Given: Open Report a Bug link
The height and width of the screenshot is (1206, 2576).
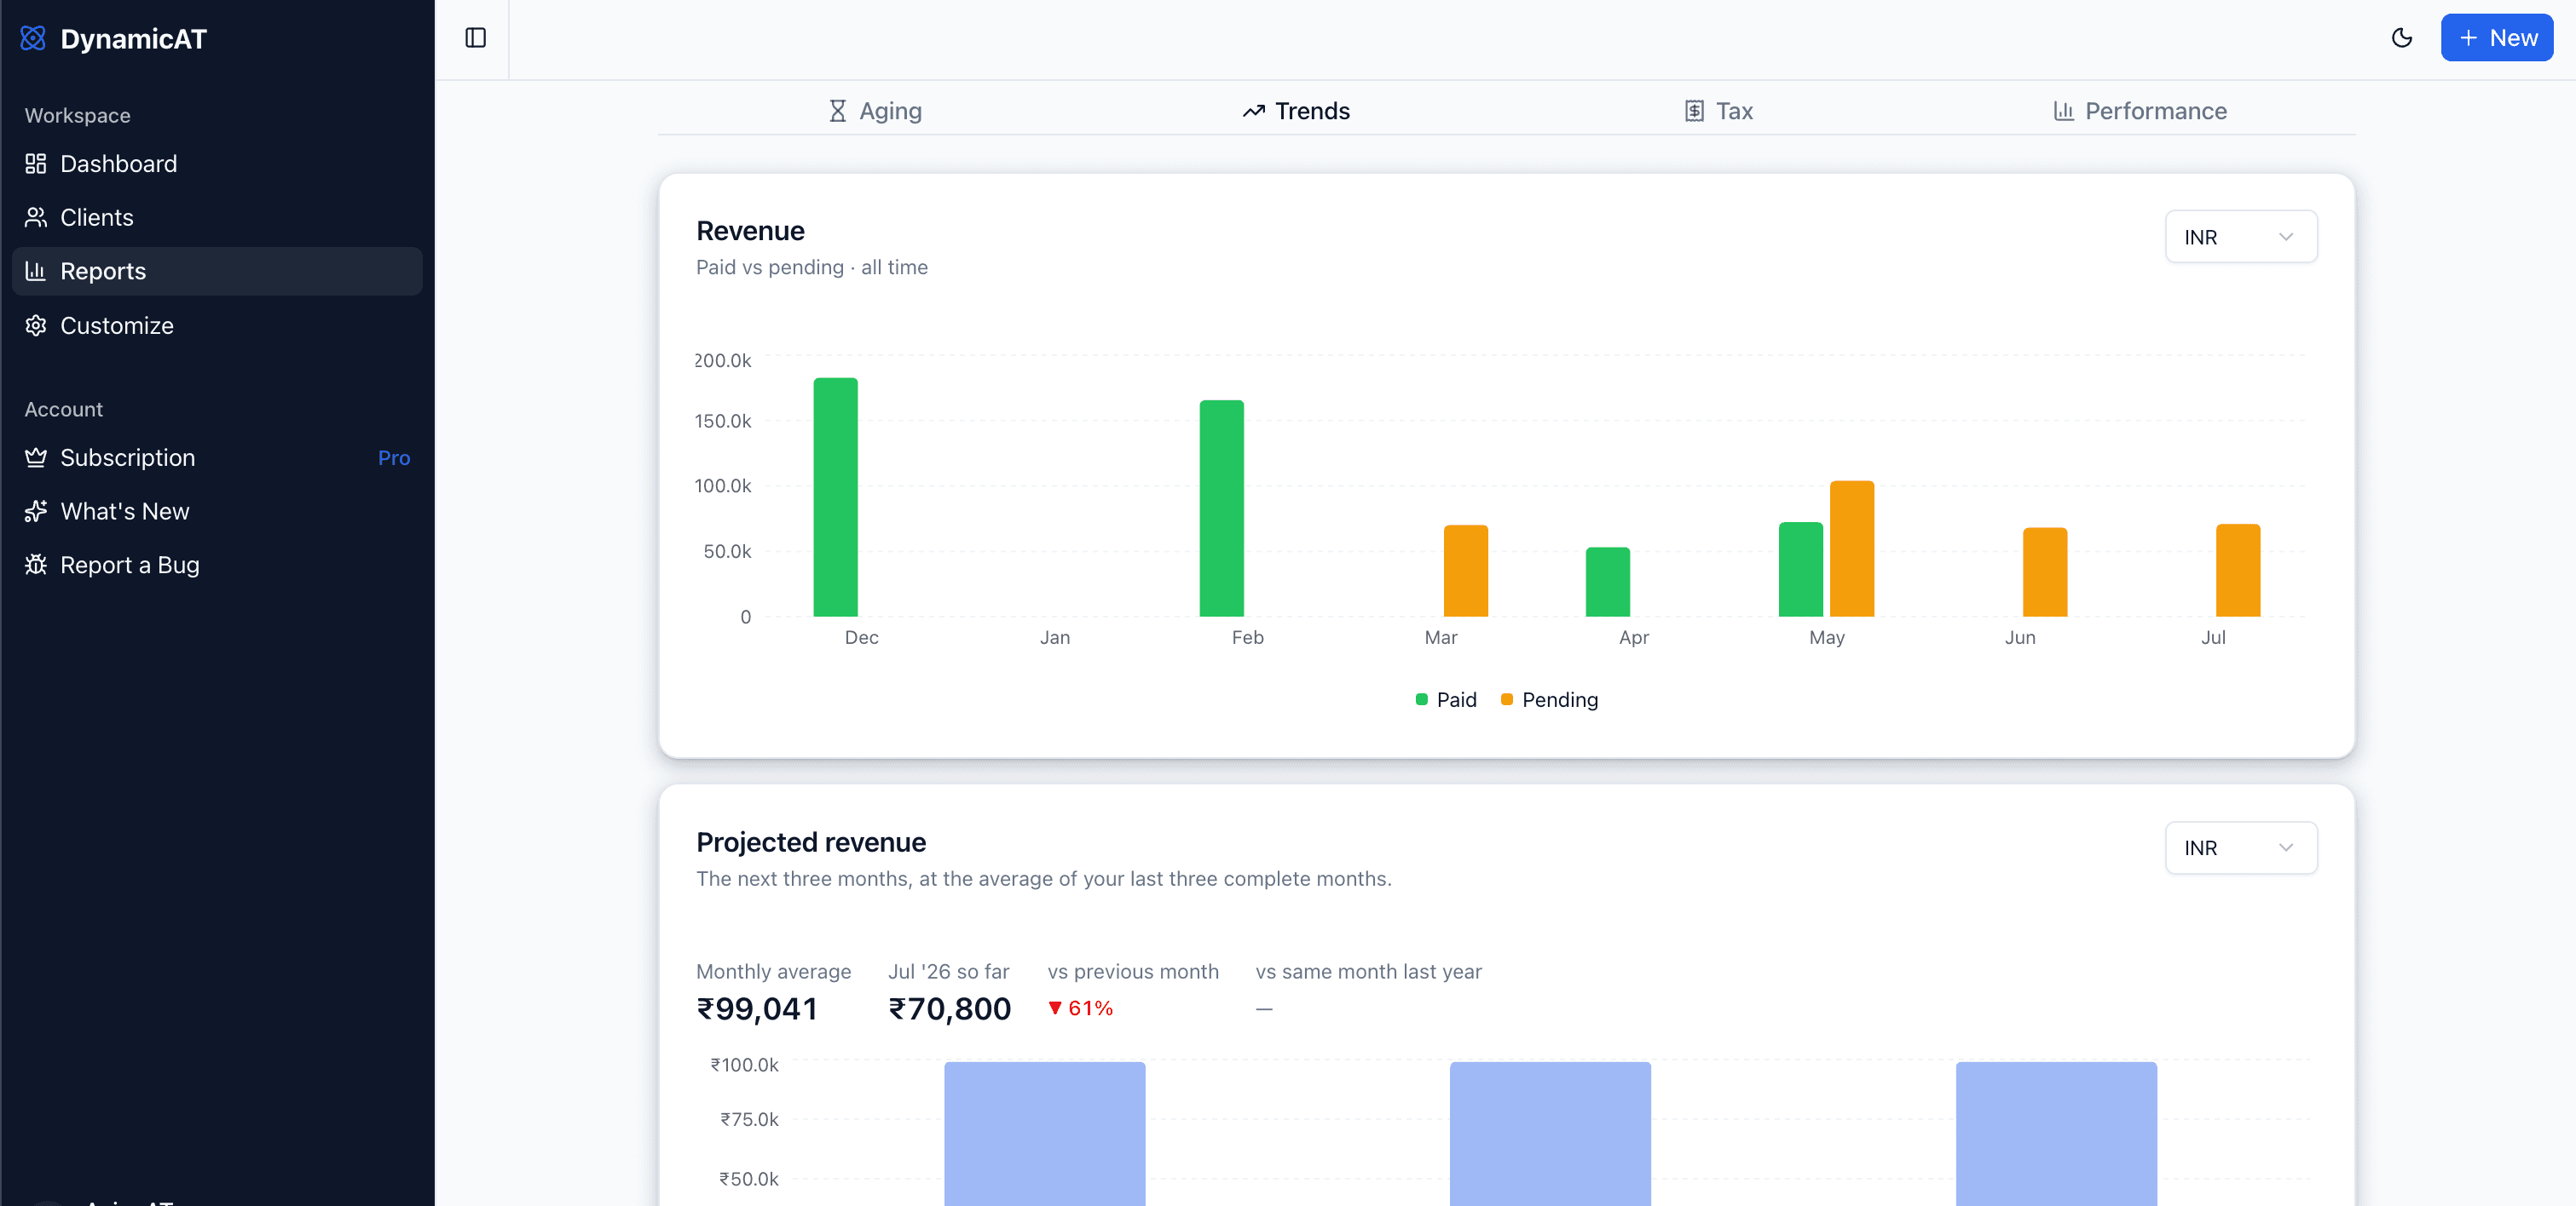Looking at the screenshot, I should [x=217, y=565].
